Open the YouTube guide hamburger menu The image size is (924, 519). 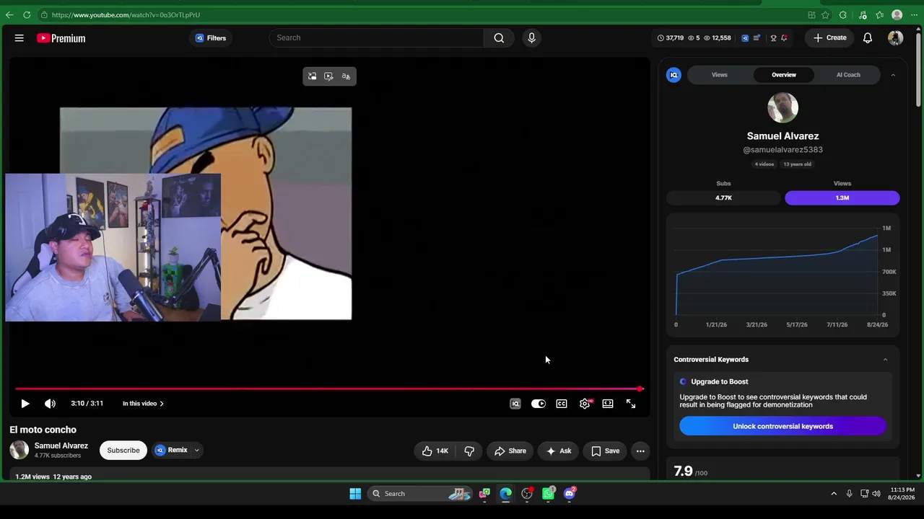coord(19,38)
